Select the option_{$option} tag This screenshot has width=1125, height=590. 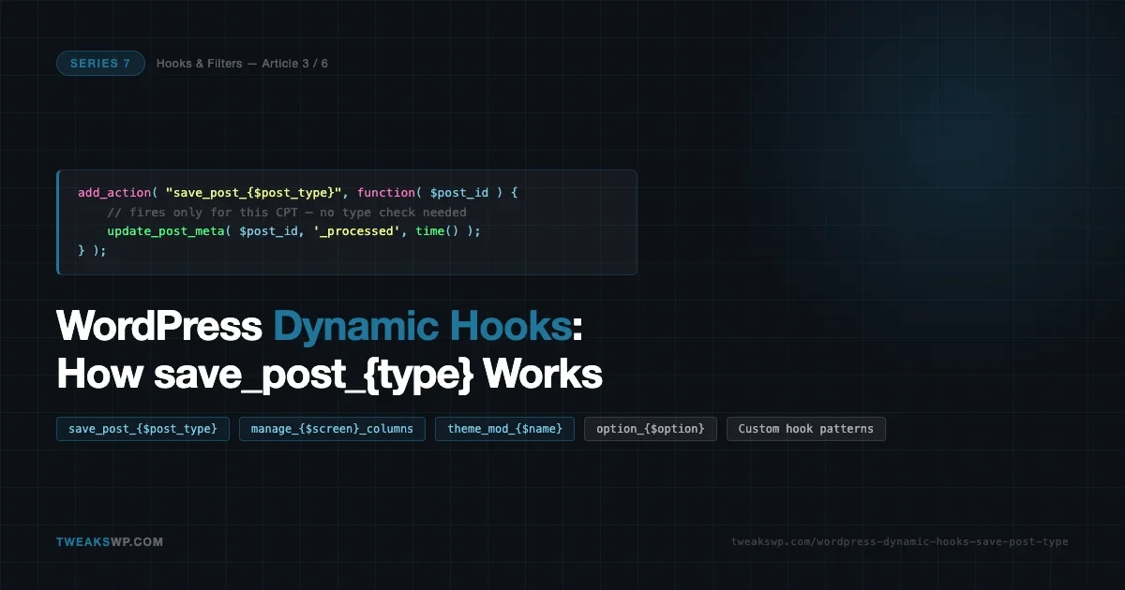[651, 429]
